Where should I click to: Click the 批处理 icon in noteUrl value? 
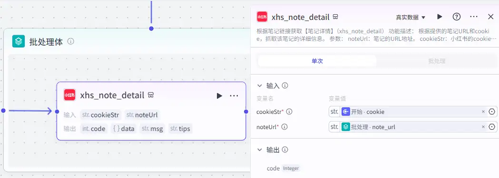click(345, 127)
